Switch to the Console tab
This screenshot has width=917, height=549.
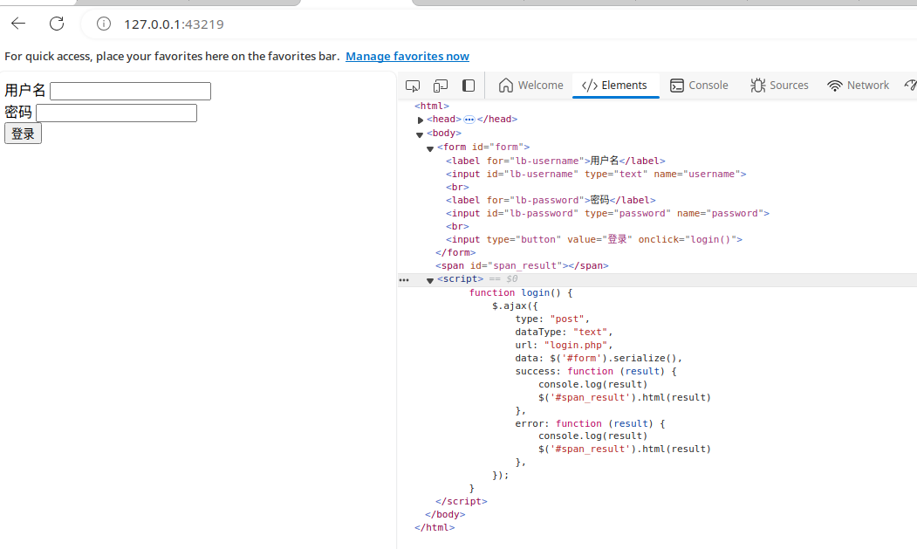[x=700, y=86]
